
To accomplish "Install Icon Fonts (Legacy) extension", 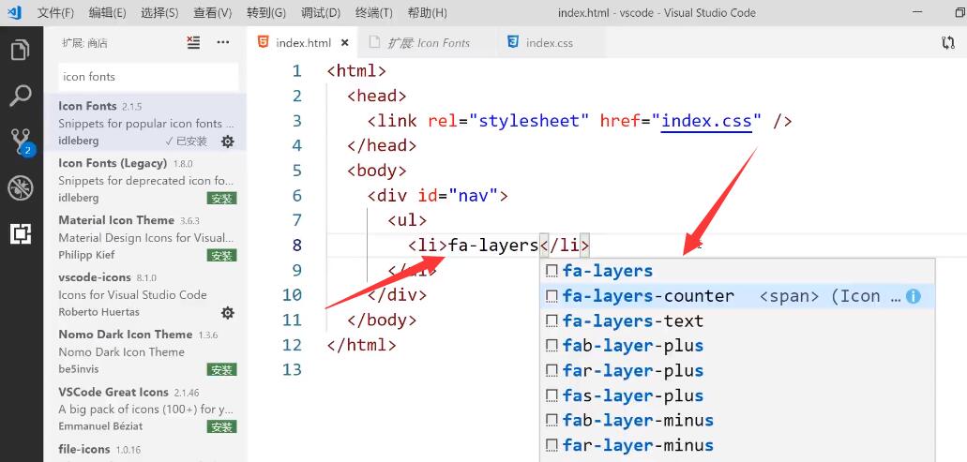I will tap(221, 199).
